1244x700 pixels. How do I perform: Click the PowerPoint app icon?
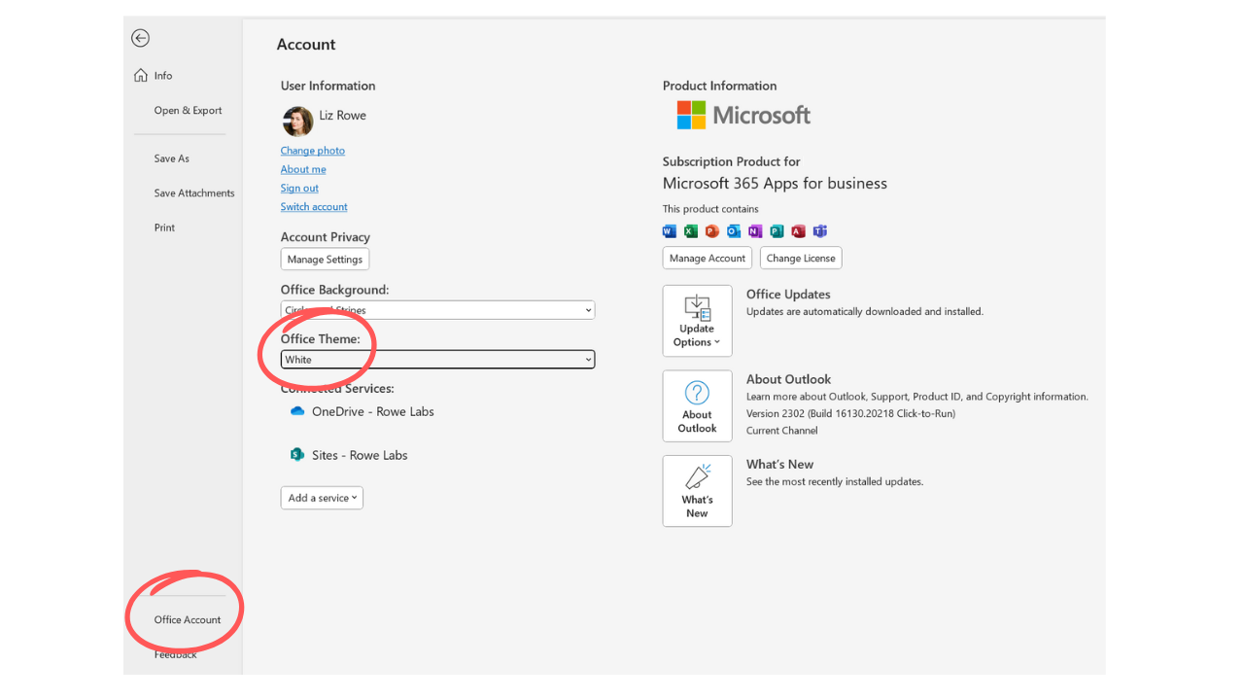click(711, 231)
